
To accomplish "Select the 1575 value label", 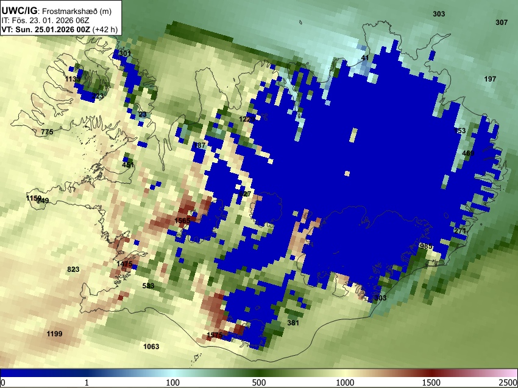I will [215, 335].
